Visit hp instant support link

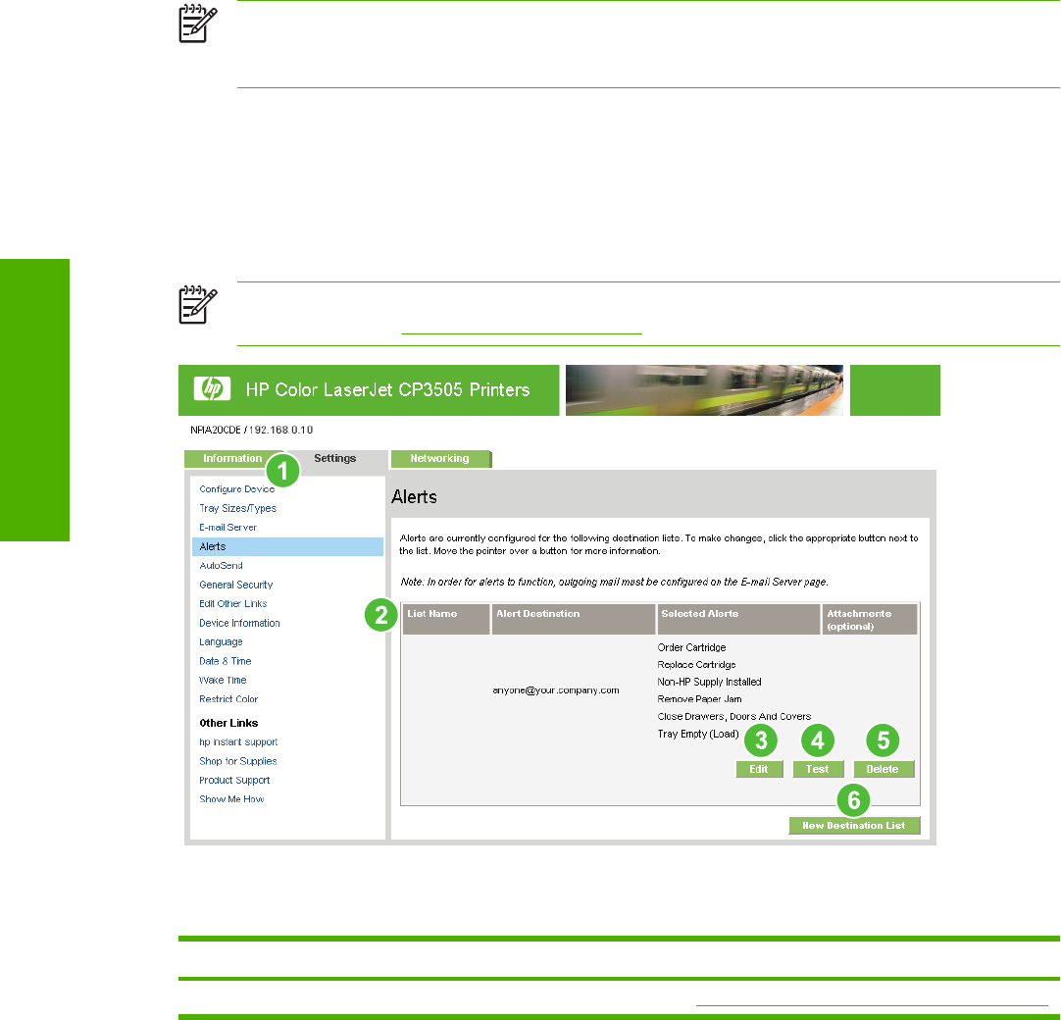238,742
